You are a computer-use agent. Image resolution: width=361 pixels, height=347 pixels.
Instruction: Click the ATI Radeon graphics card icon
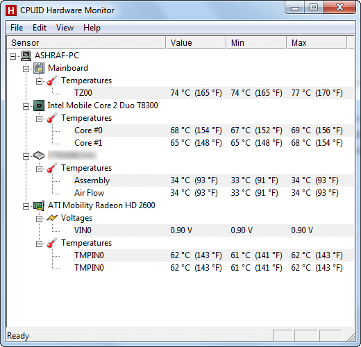[x=39, y=205]
